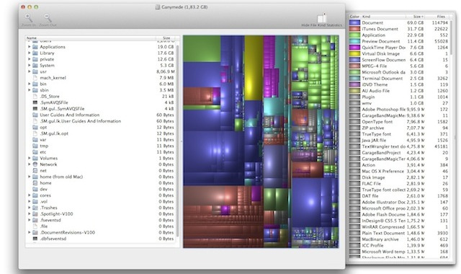Select the "Plain Text Document" kind row
The image size is (461, 274).
click(399, 233)
